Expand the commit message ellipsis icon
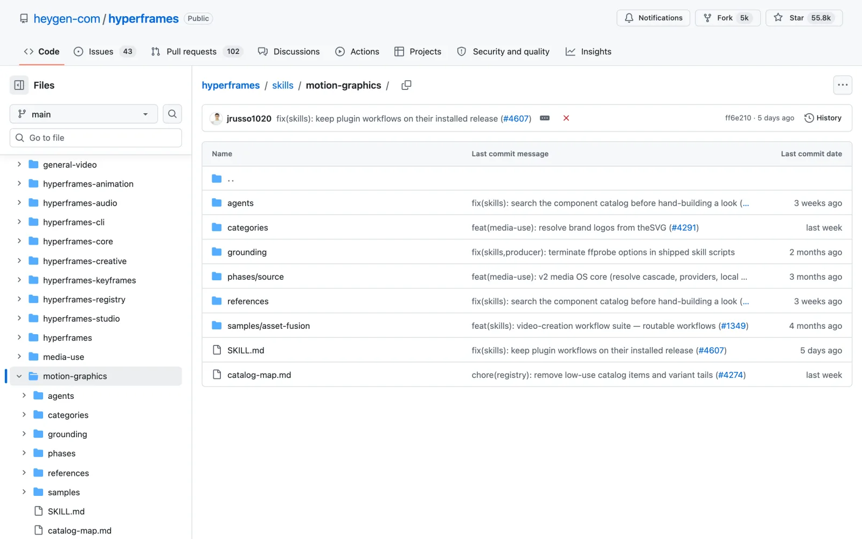The width and height of the screenshot is (862, 539). 545,118
